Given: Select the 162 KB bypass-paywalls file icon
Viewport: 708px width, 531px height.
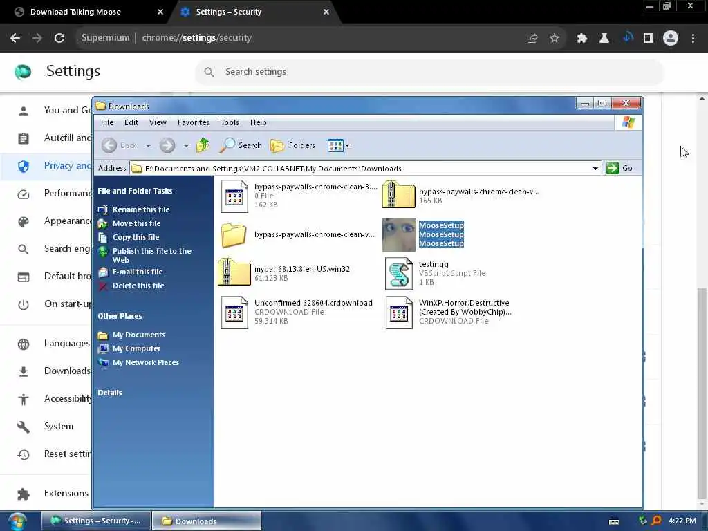Looking at the screenshot, I should [x=234, y=196].
